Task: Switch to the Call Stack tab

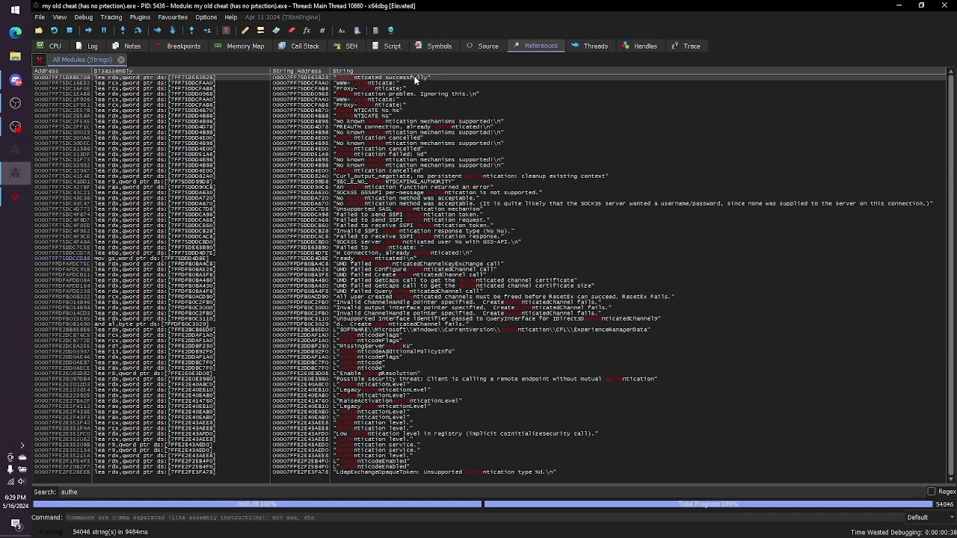Action: [x=299, y=46]
